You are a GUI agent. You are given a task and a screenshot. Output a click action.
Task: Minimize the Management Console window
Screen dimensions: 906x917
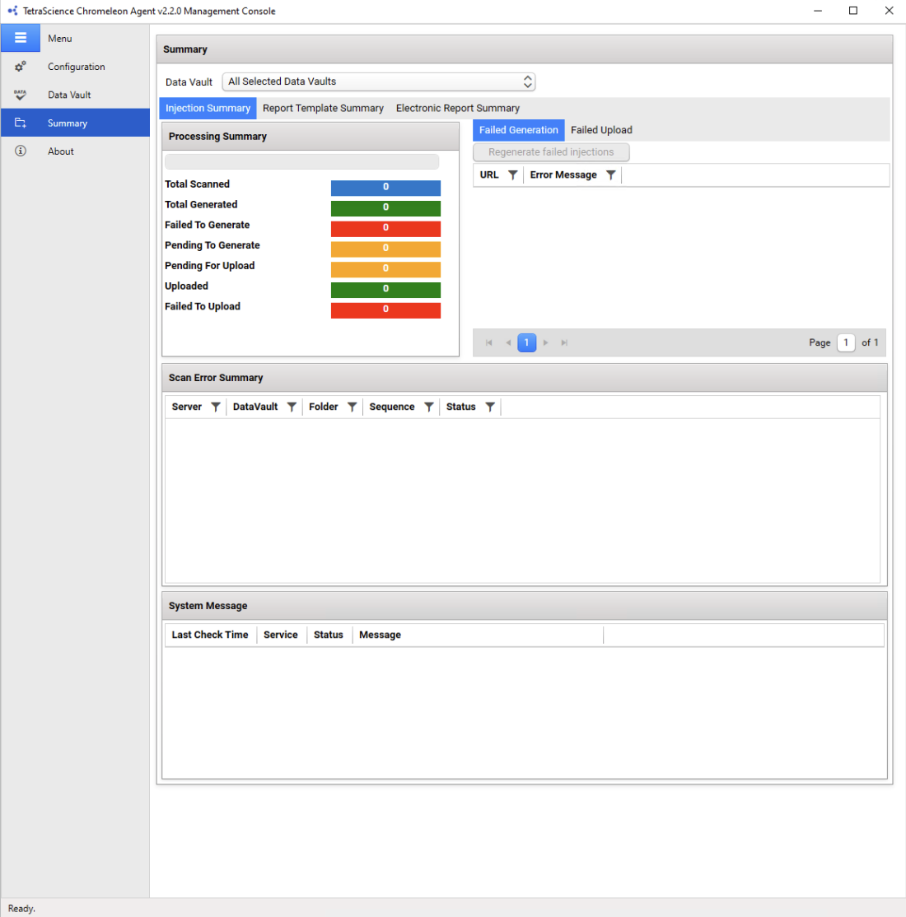[x=818, y=11]
